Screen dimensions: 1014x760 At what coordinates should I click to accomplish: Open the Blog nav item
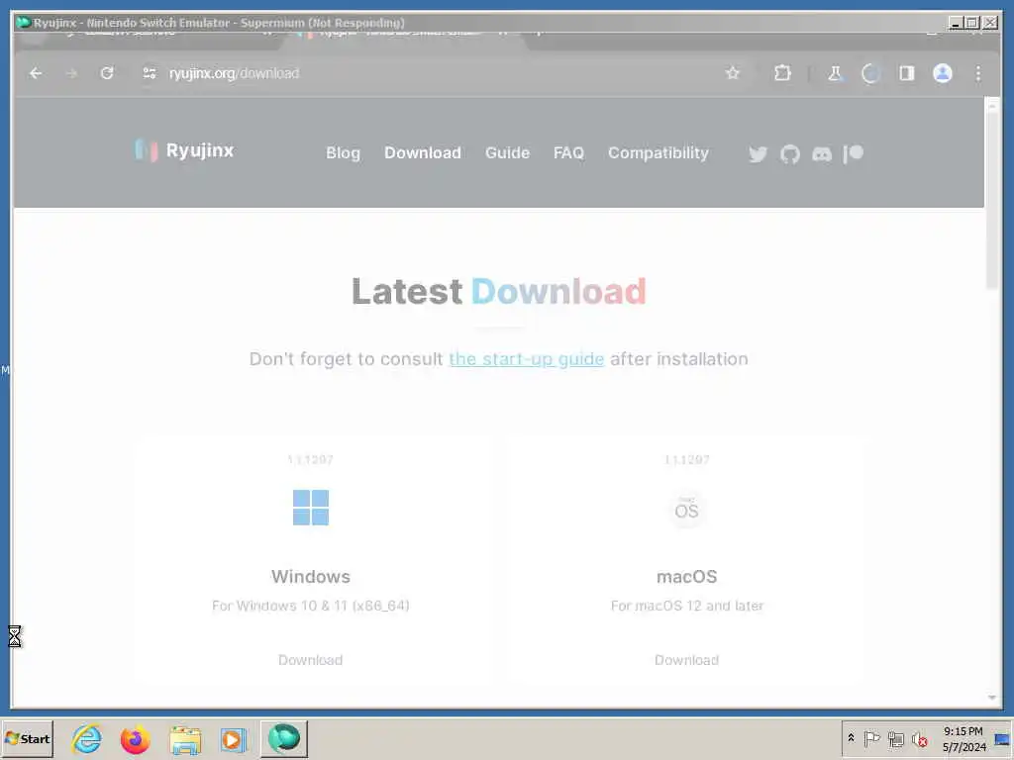(x=343, y=153)
